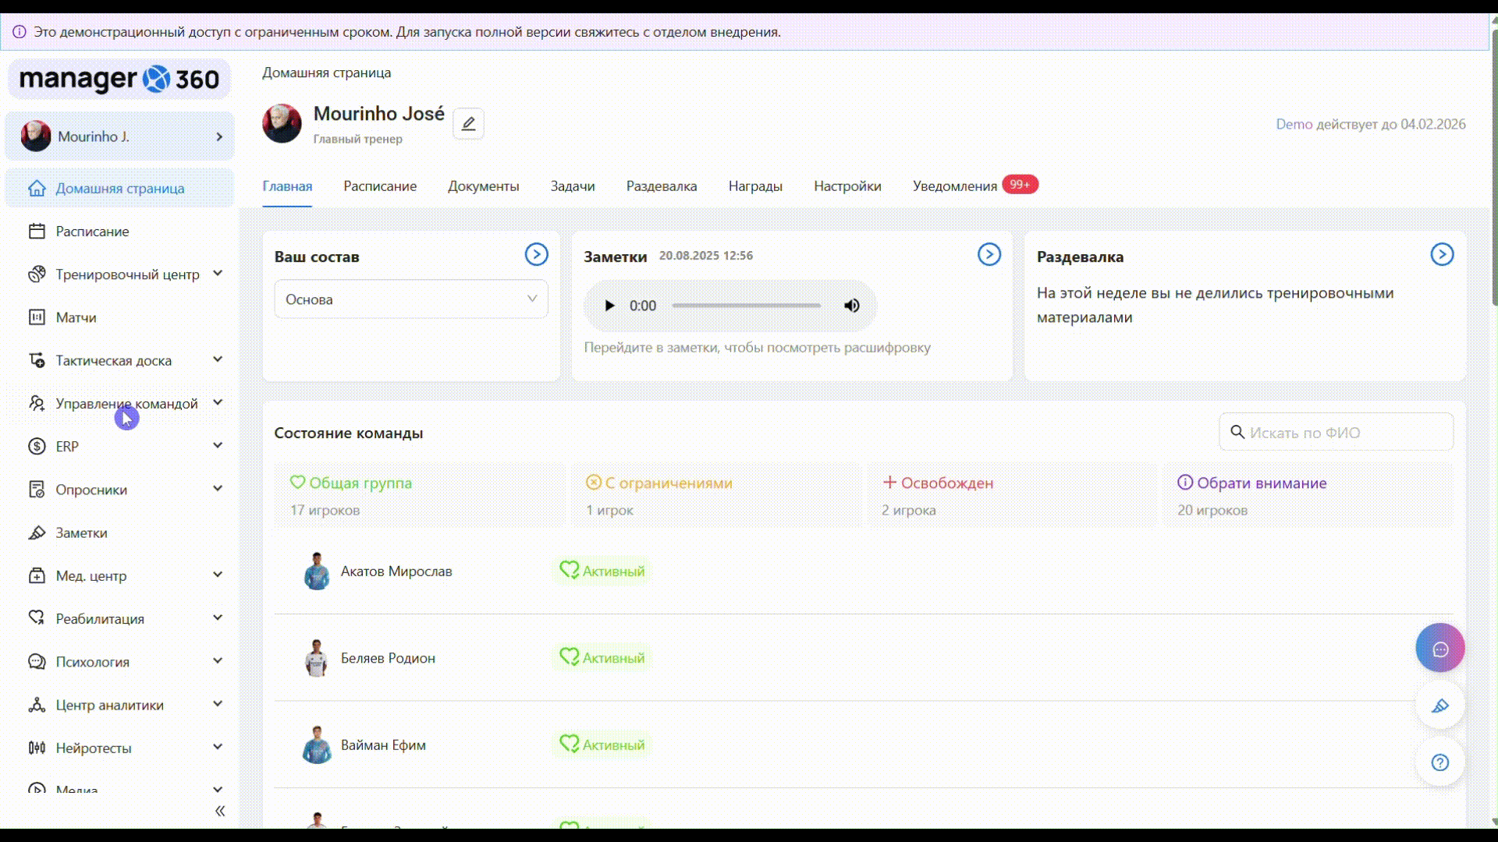Expand Тренировочный центр menu
Viewport: 1498px width, 842px height.
127,274
